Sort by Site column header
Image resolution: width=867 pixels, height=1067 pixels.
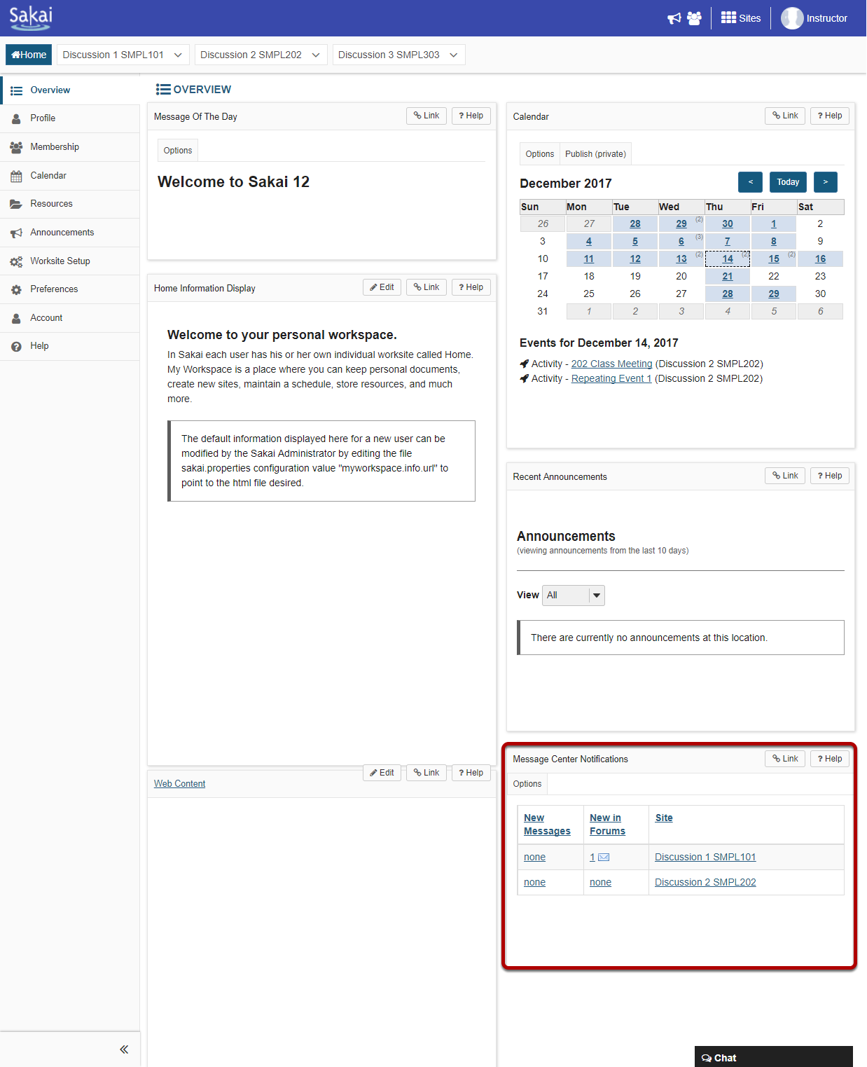(x=664, y=818)
